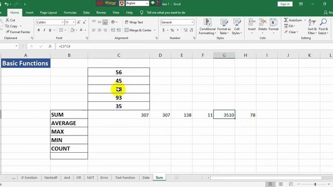Image resolution: width=333 pixels, height=187 pixels.
Task: Click Decrease Indent icon
Action: click(113, 30)
